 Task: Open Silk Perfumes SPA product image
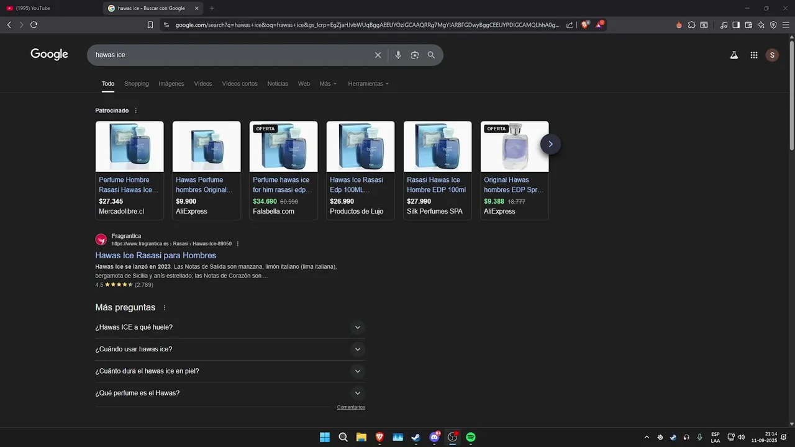point(437,147)
